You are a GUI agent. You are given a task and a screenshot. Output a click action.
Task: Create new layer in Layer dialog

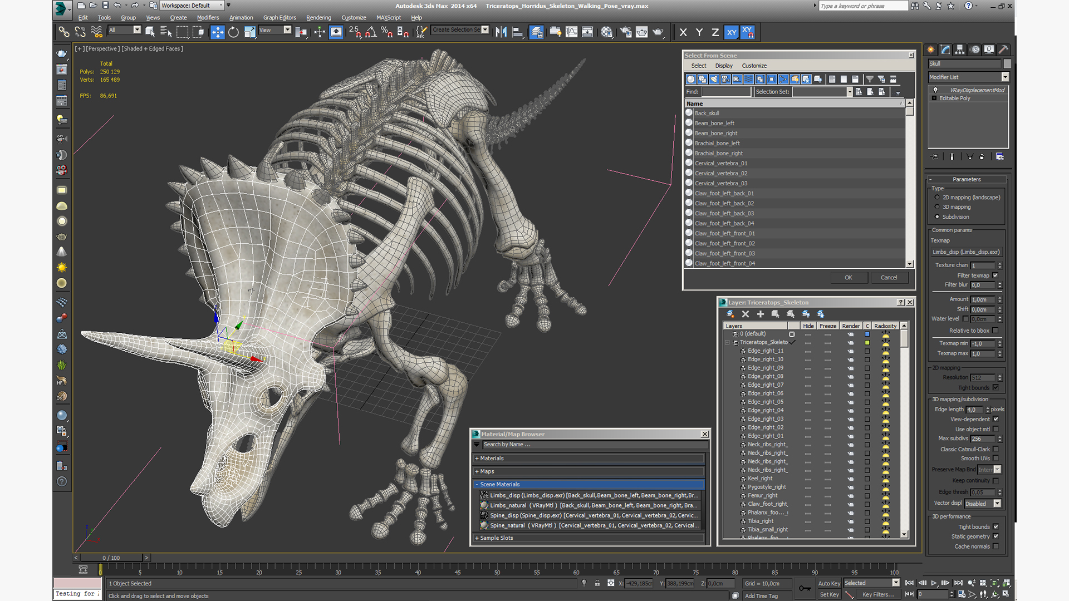point(730,314)
